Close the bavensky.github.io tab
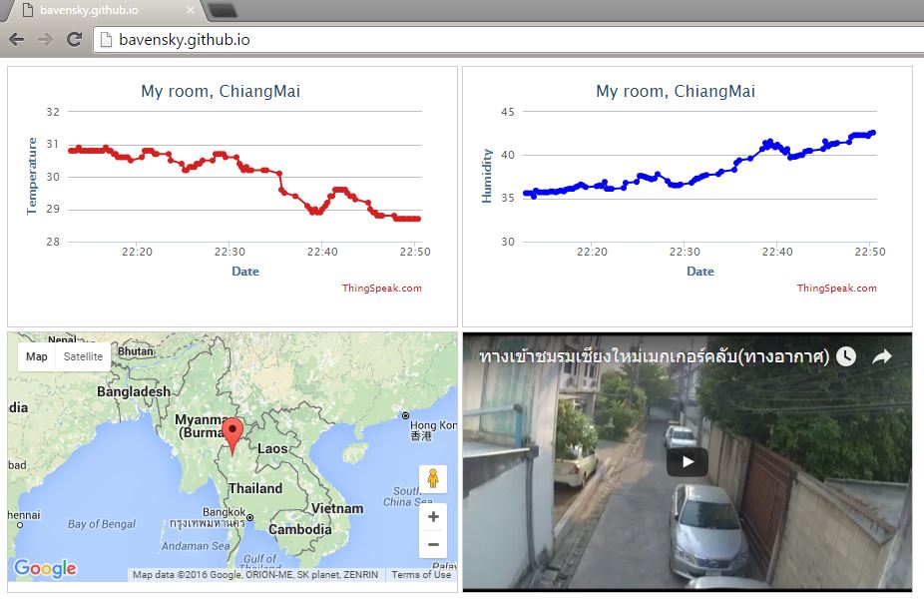The image size is (924, 606). click(x=190, y=10)
